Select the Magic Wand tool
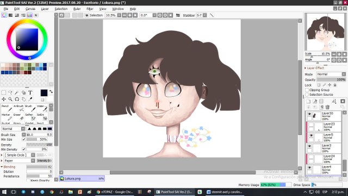Image resolution: width=348 pixels, height=196 pixels. (17, 93)
